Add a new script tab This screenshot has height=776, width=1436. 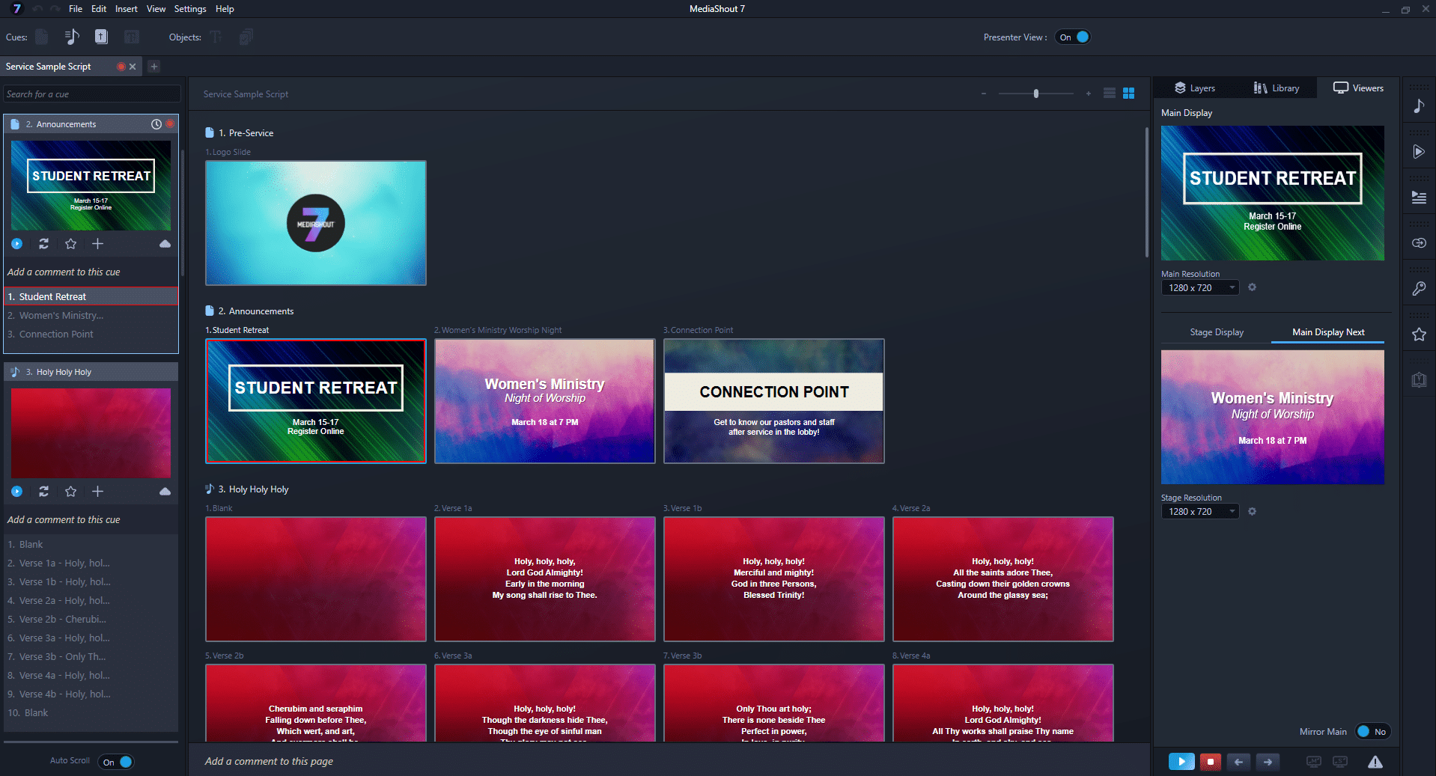[x=154, y=67]
